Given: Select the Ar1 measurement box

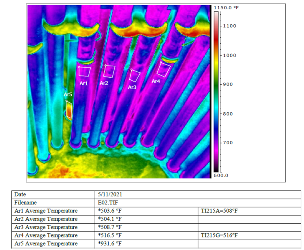Looking at the screenshot, I should [x=84, y=71].
